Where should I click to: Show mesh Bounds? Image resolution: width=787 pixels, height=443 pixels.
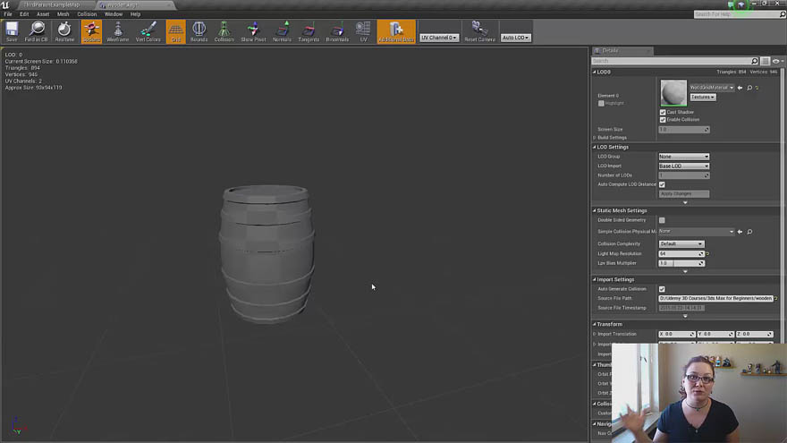pos(199,31)
